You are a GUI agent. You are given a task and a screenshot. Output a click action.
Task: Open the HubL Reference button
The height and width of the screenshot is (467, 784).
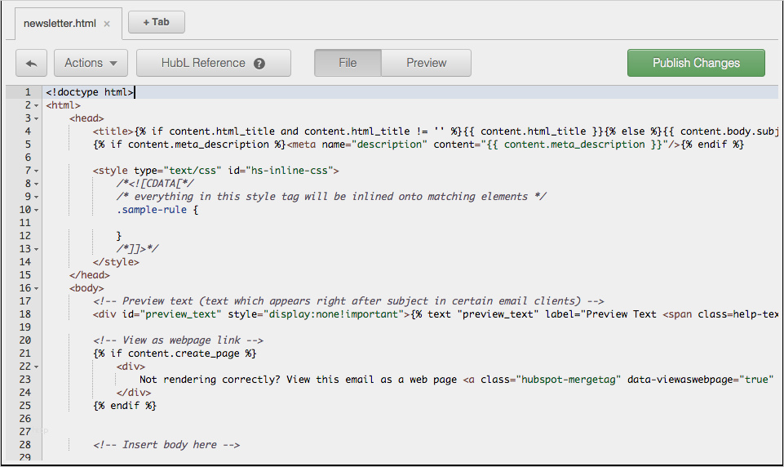[214, 63]
